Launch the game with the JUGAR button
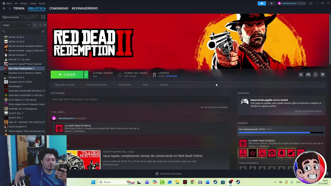The height and width of the screenshot is (186, 331). coord(67,75)
